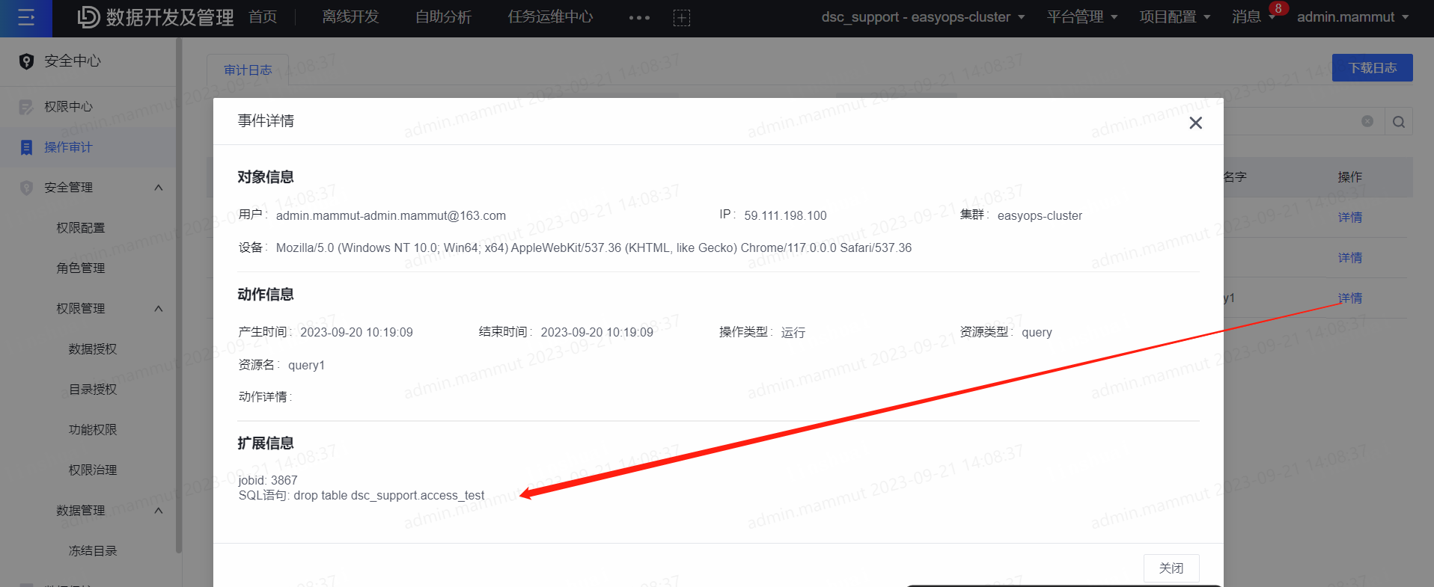The height and width of the screenshot is (587, 1434).
Task: Open 目录授权 in the sidebar
Action: coord(93,390)
